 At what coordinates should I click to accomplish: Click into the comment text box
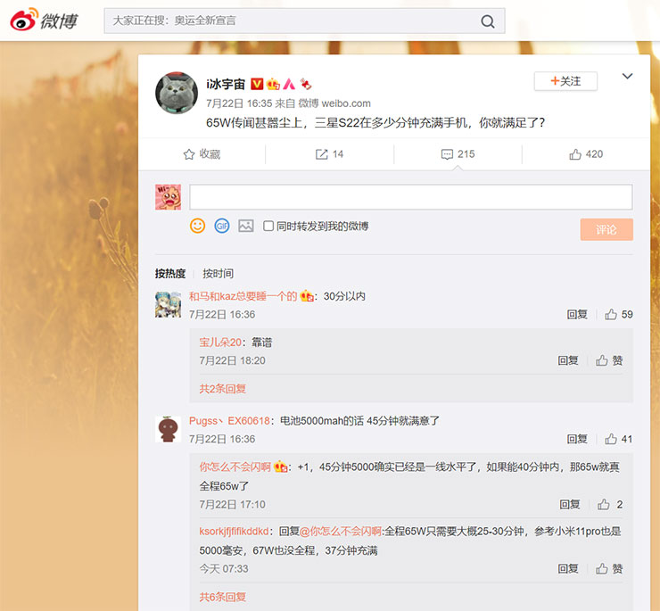410,196
